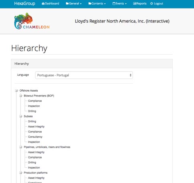The width and height of the screenshot is (194, 183).
Task: Select Asset Integrity under Pipelines
Action: [x=36, y=152]
